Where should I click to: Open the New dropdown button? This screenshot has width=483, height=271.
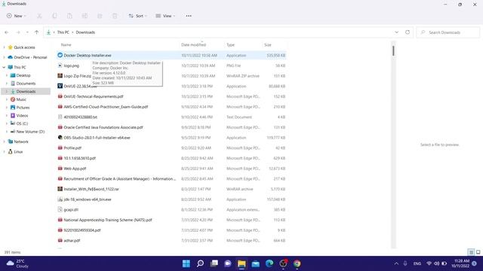point(17,16)
